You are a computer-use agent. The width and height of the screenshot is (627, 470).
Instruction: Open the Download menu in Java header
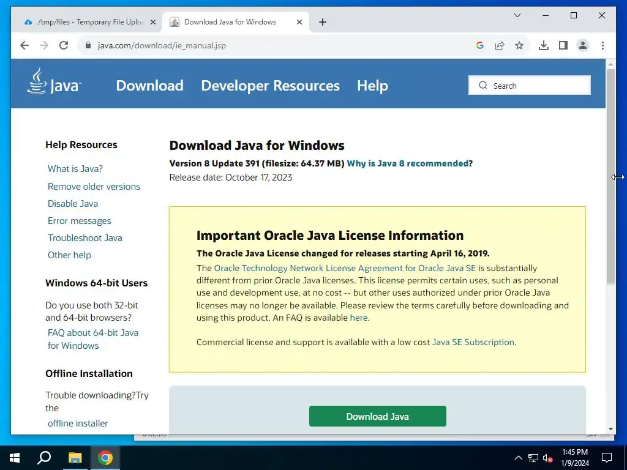[149, 86]
